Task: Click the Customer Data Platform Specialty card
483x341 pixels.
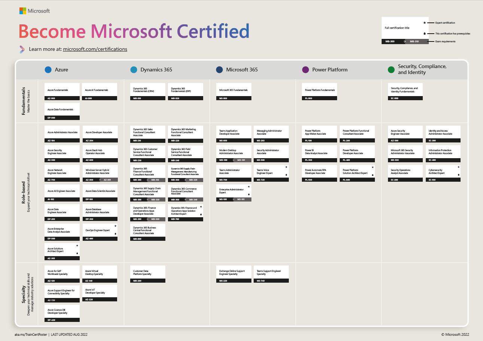Action: 147,274
